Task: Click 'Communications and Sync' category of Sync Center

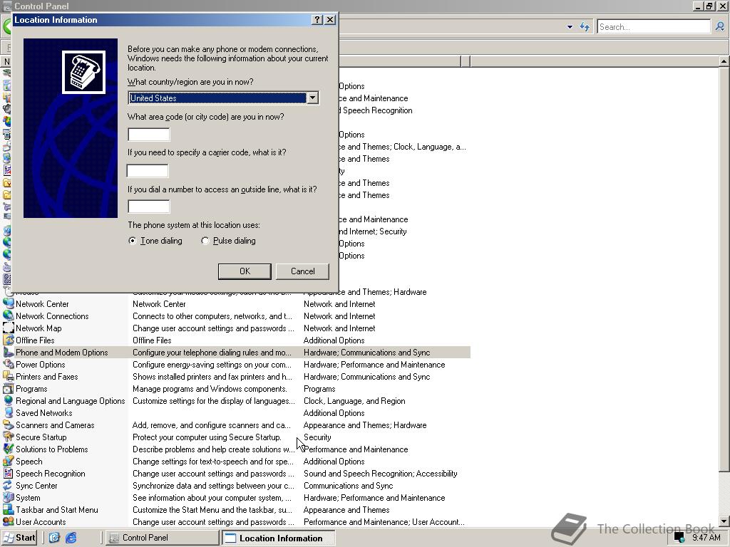Action: (x=348, y=485)
